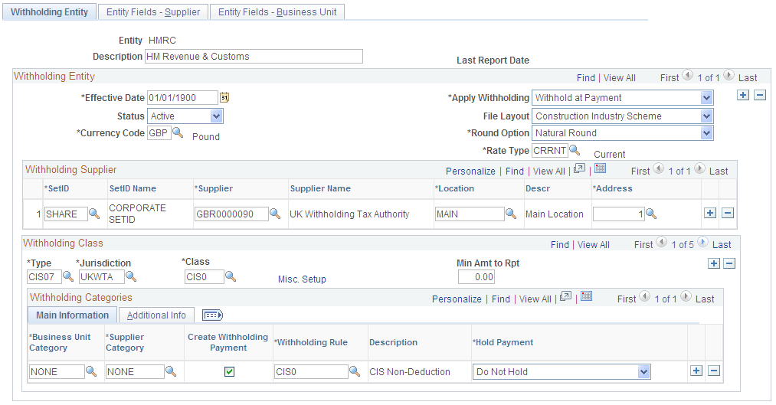Click View All in Withholding Categories header
The width and height of the screenshot is (776, 405).
click(x=535, y=299)
